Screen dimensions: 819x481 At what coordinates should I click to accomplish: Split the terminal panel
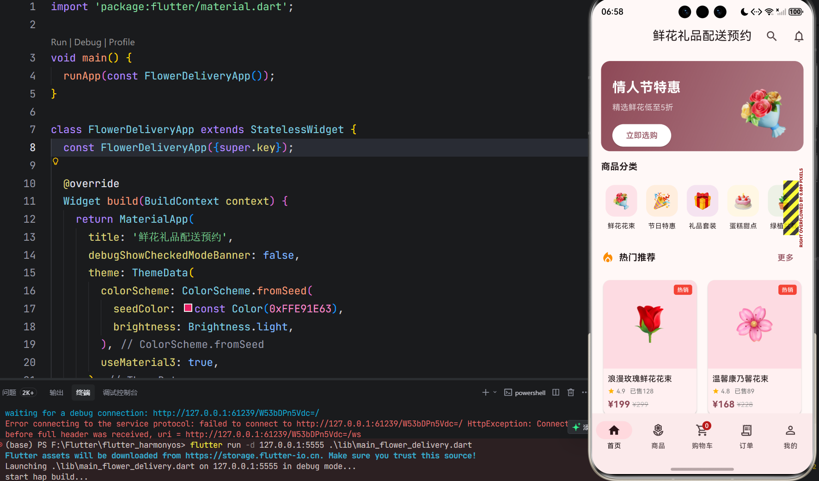pos(556,392)
